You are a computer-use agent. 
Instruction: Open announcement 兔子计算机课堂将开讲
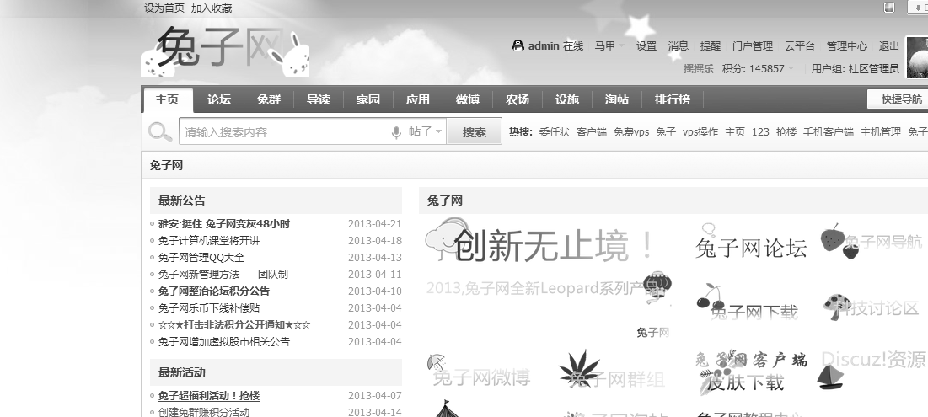(208, 241)
